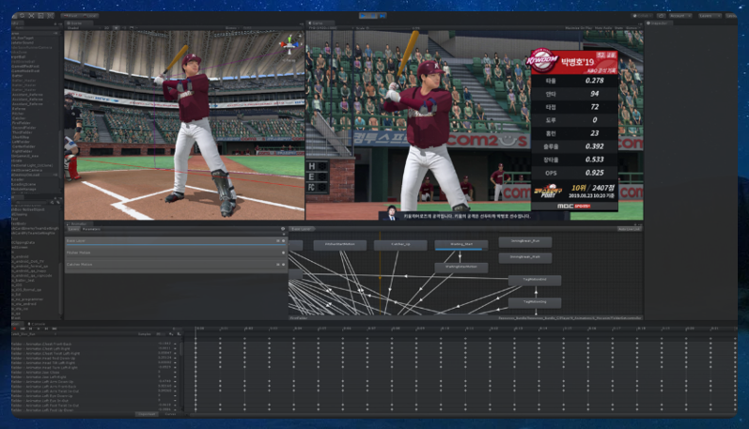Screen dimensions: 749x429
Task: Open the Collab dropdown
Action: tap(642, 16)
